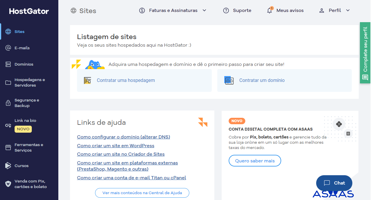Expand the Faturas e Assinaturas dropdown arrow
371x200 pixels.
pyautogui.click(x=204, y=10)
